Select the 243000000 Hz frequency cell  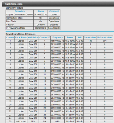[x=58, y=84]
